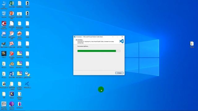Open the setup window's title bar icon menu

point(75,37)
